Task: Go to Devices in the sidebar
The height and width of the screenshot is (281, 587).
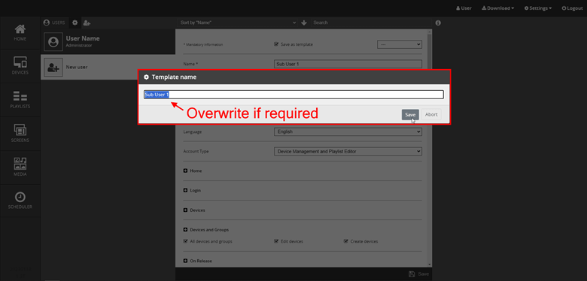Action: point(20,66)
